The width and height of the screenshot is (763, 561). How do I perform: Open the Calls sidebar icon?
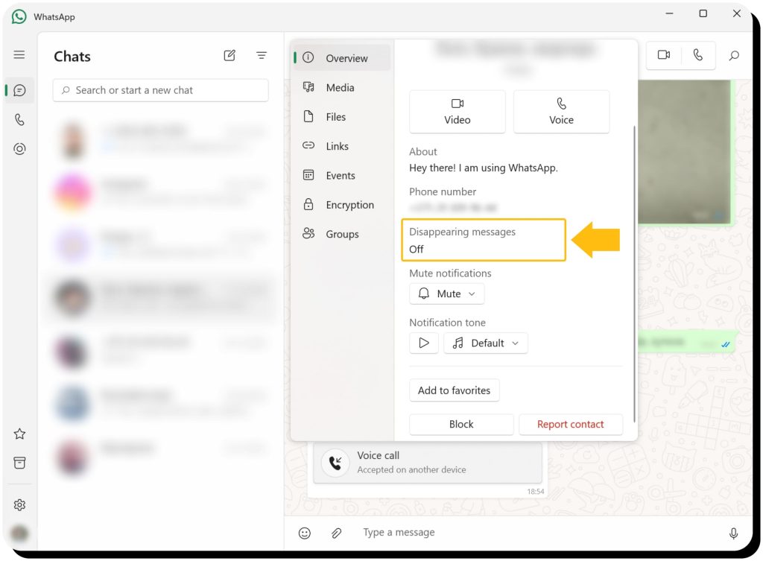click(x=19, y=119)
